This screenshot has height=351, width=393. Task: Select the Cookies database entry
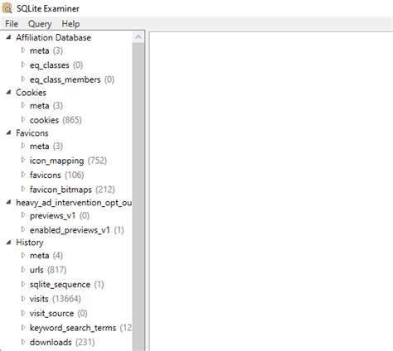tap(31, 93)
